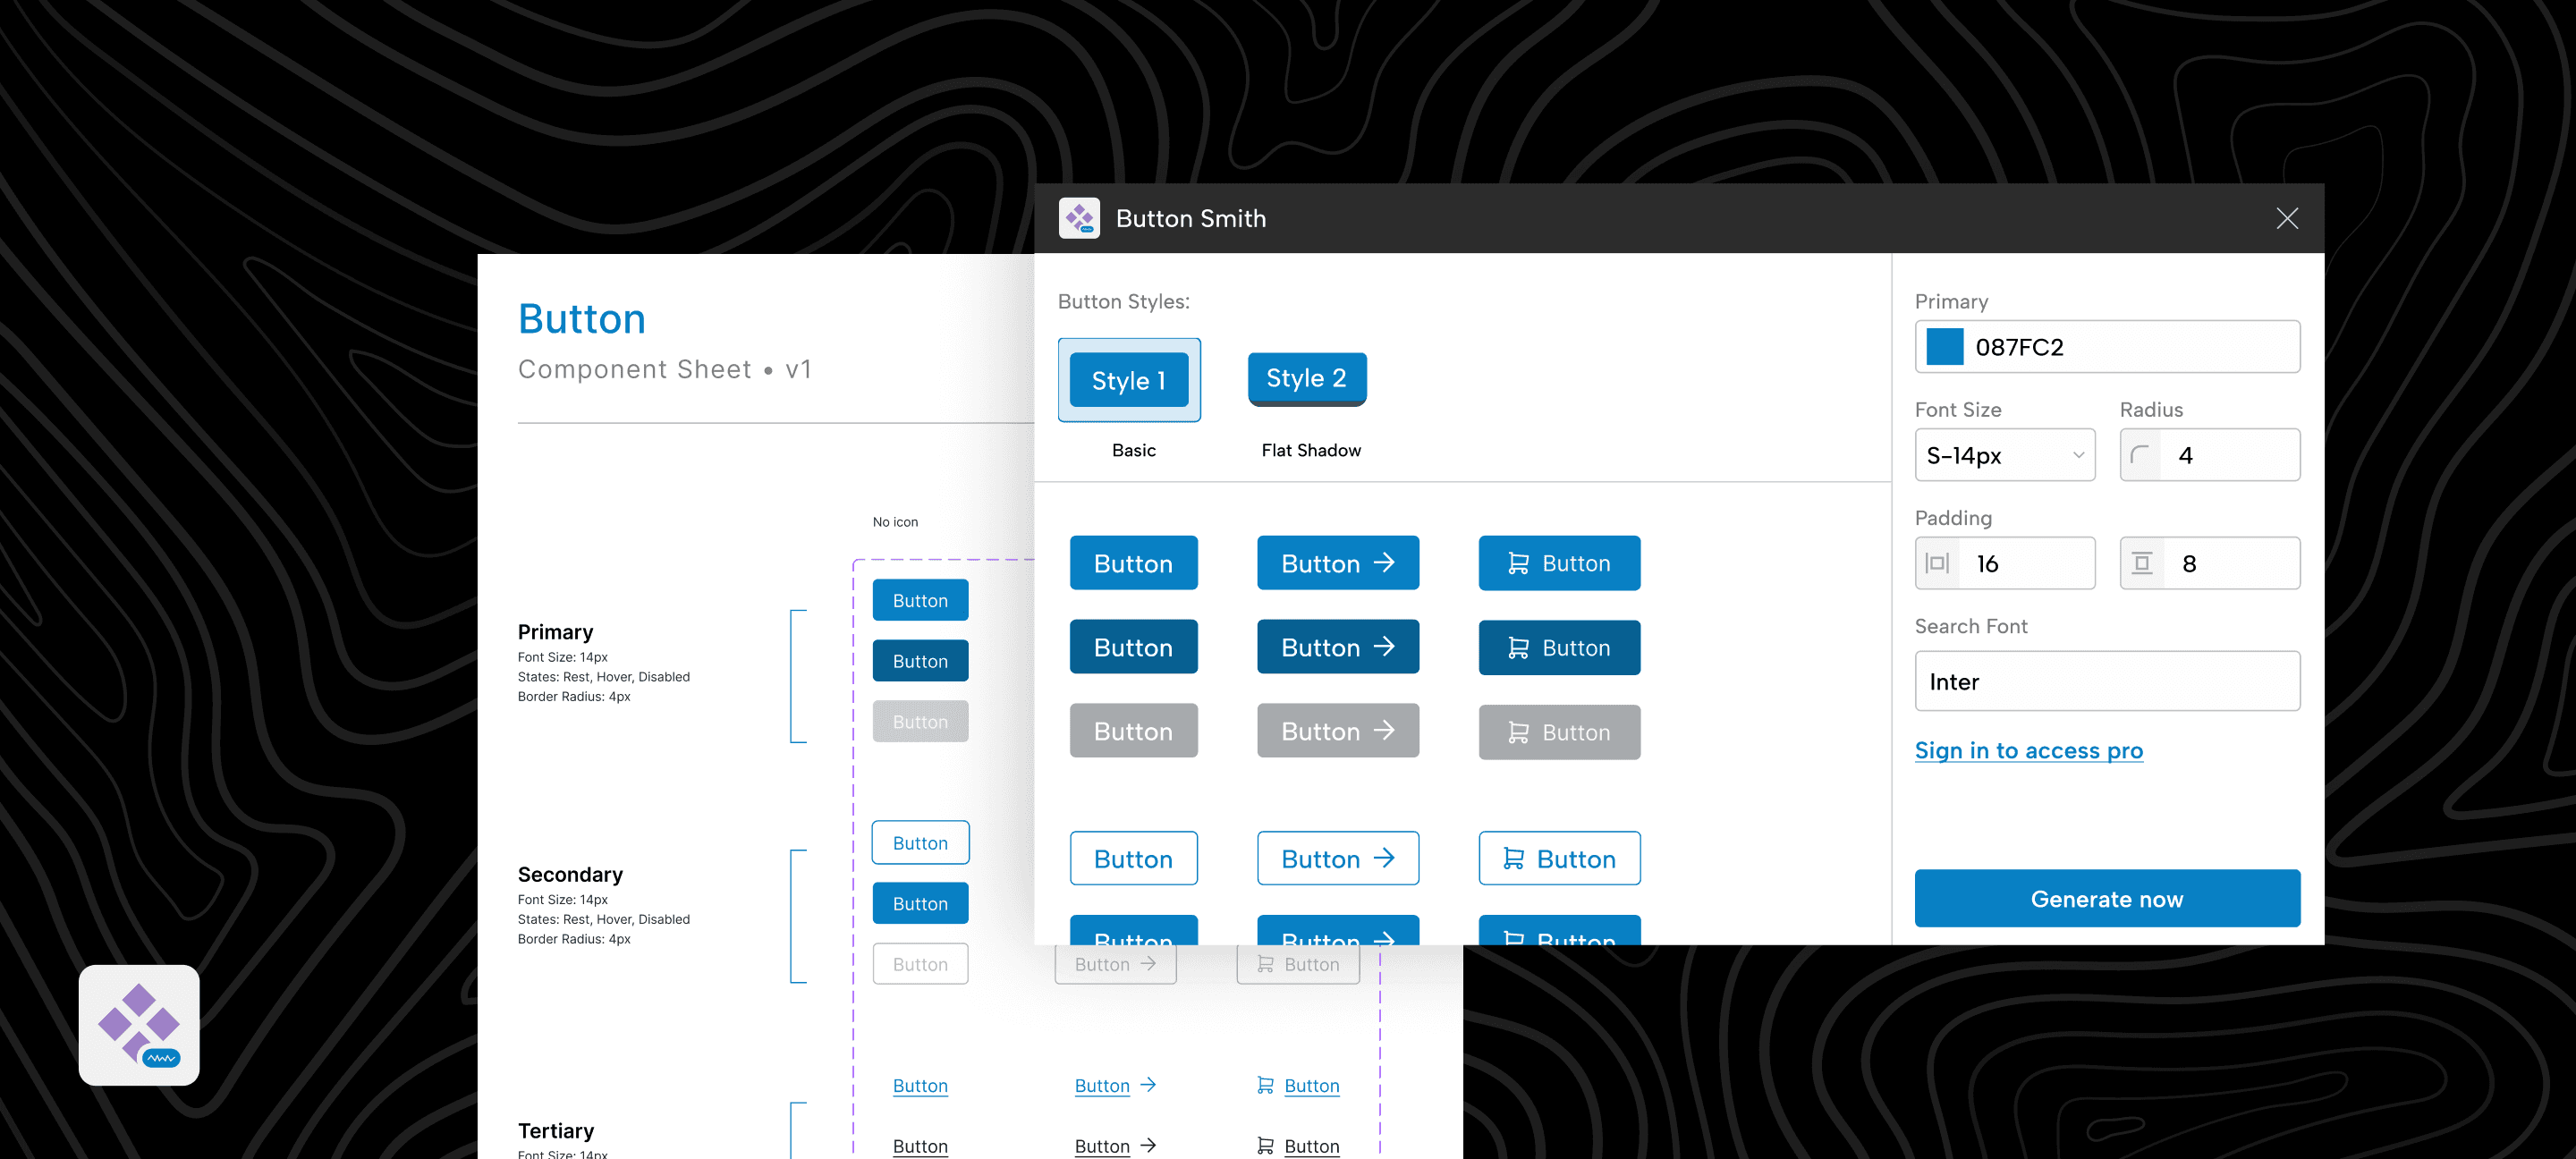Click the dark underlined no-icon Button link on the sheet

pyautogui.click(x=920, y=1146)
